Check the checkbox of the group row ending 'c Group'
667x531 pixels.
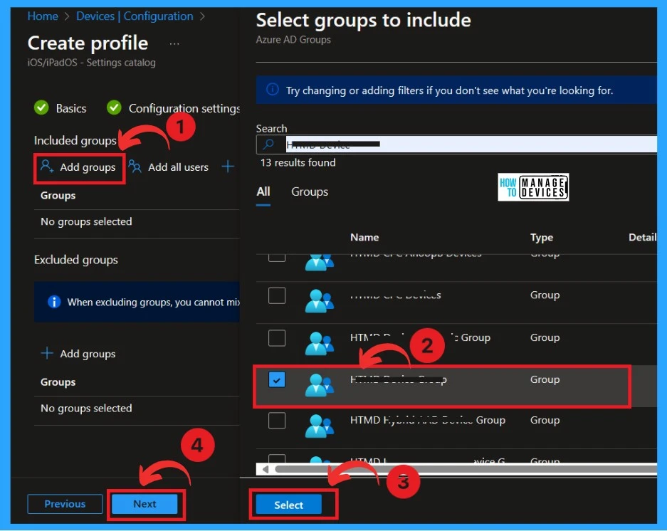tap(276, 338)
